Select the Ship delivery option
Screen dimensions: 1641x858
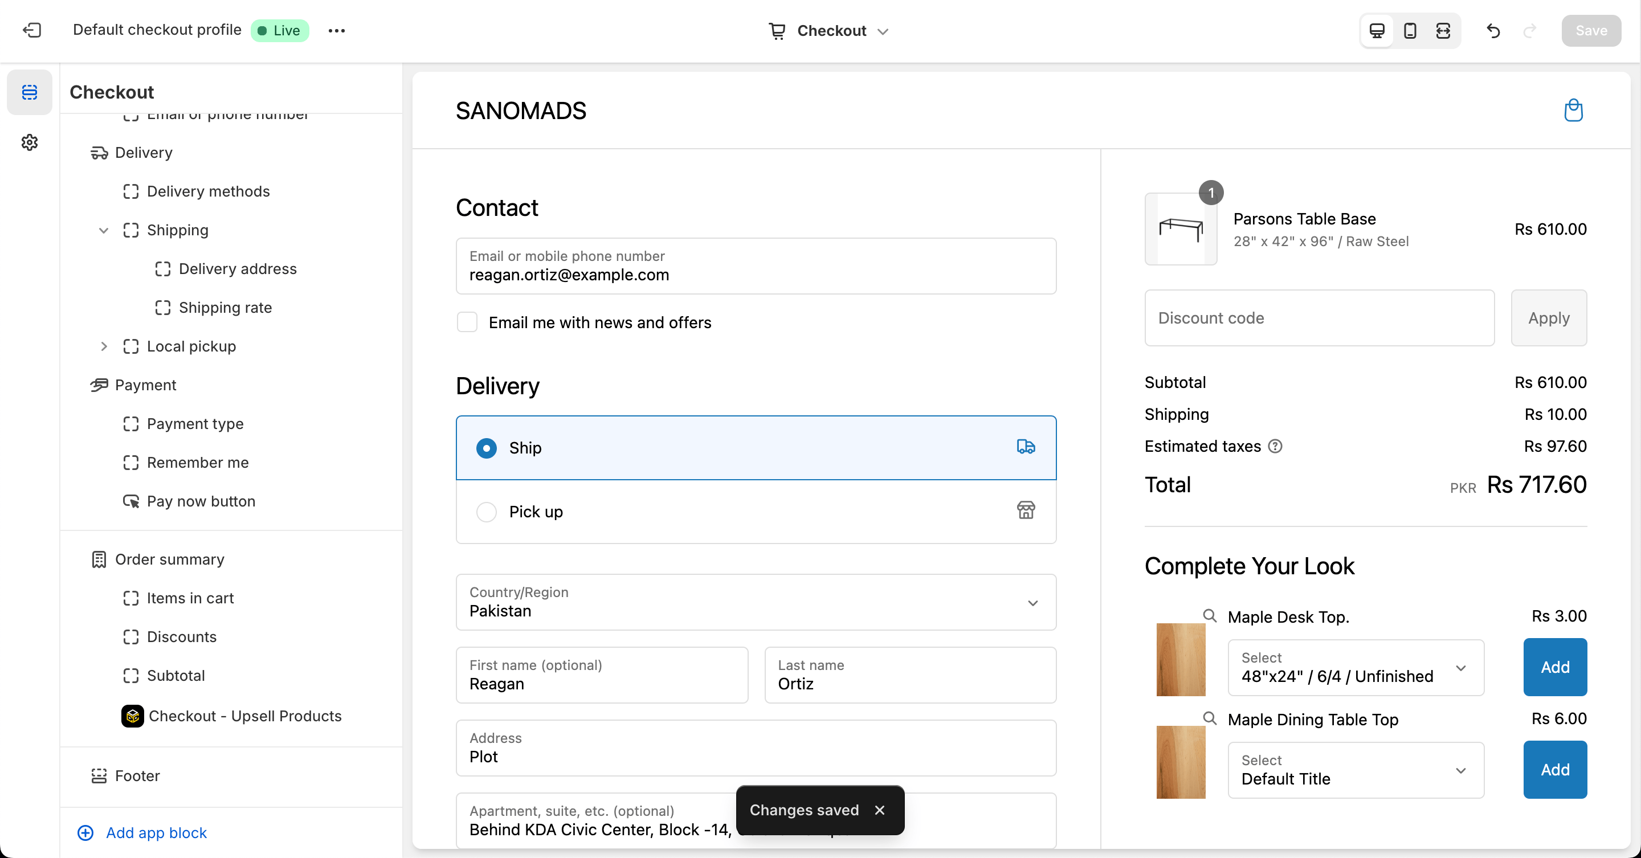coord(486,448)
